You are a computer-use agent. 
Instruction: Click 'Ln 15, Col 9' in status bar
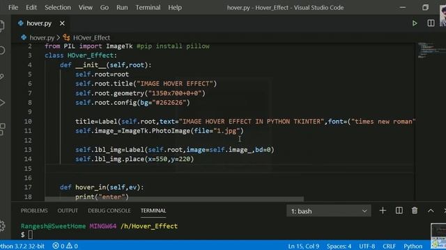304,246
